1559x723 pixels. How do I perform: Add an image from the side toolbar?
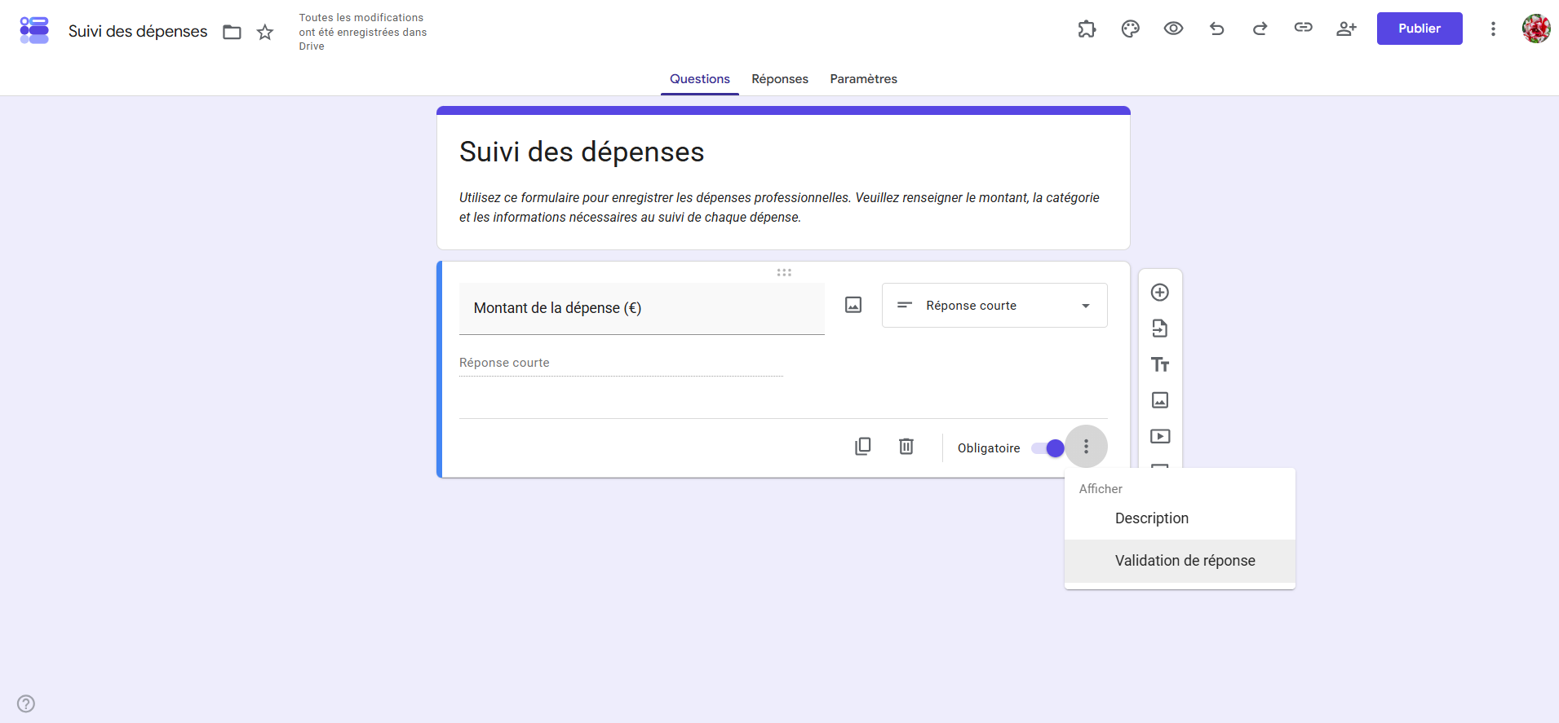tap(1160, 400)
